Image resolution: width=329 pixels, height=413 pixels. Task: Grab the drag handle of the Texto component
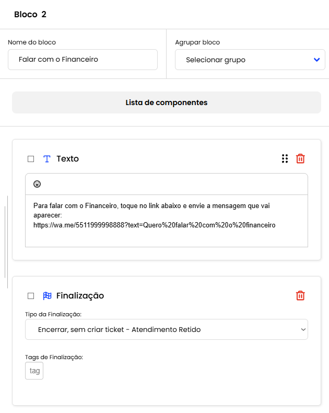pos(285,159)
